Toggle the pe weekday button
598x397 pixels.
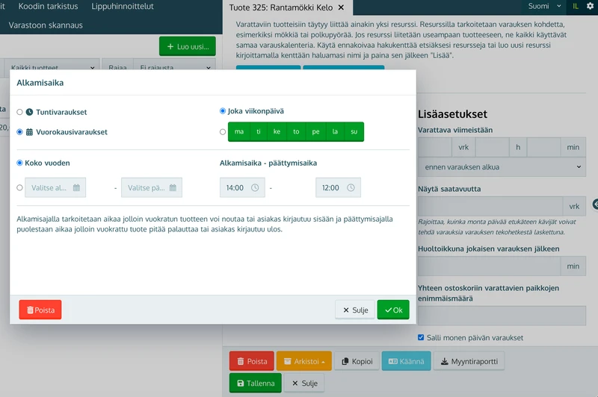click(x=315, y=131)
